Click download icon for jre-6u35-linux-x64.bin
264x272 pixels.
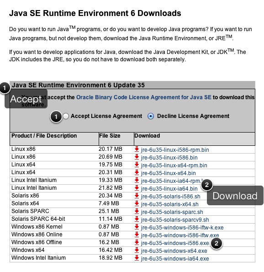point(137,173)
